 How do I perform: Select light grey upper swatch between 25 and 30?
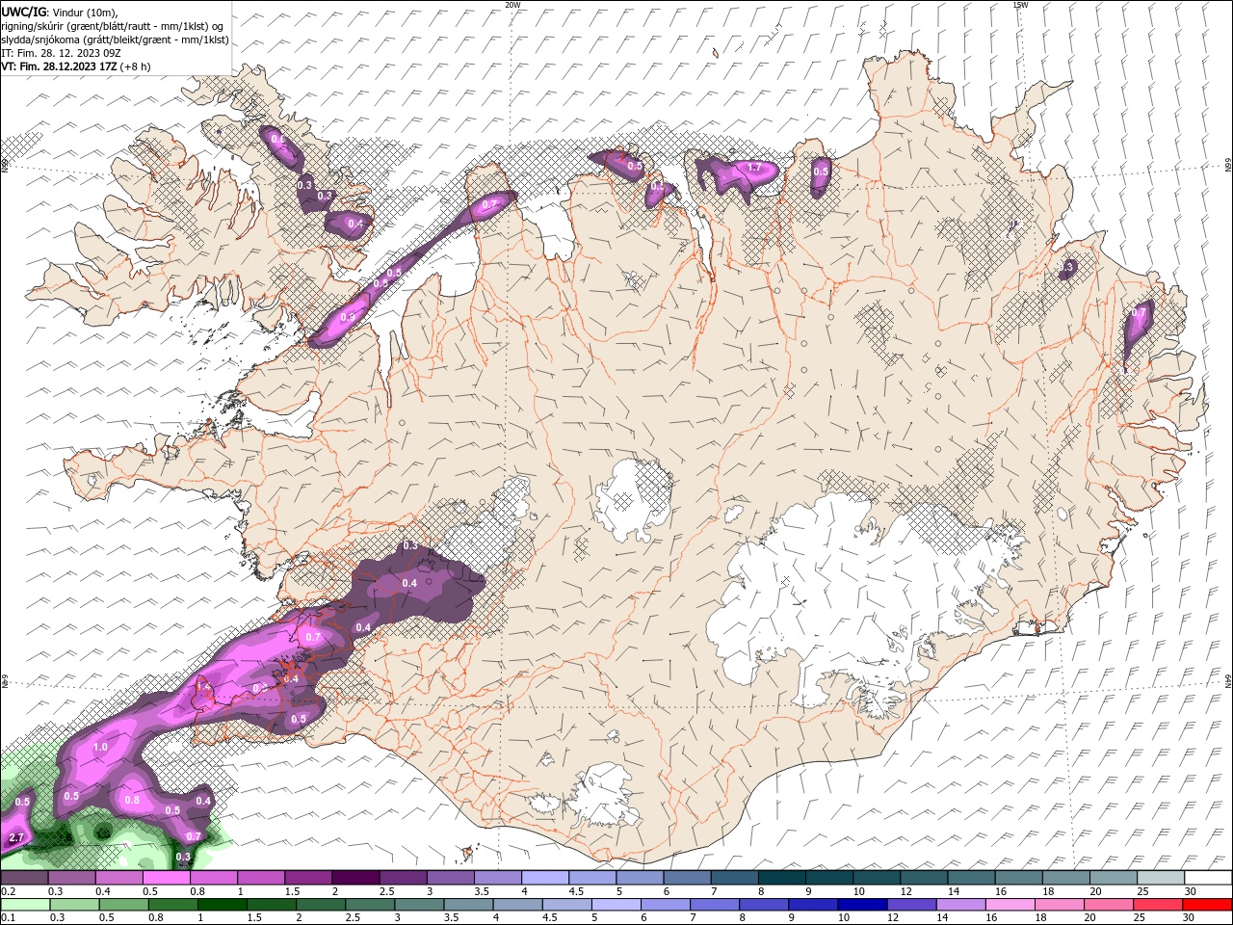[1160, 878]
